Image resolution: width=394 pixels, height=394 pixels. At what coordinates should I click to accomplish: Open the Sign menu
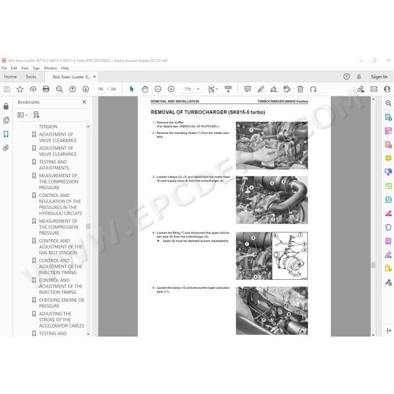pos(36,68)
